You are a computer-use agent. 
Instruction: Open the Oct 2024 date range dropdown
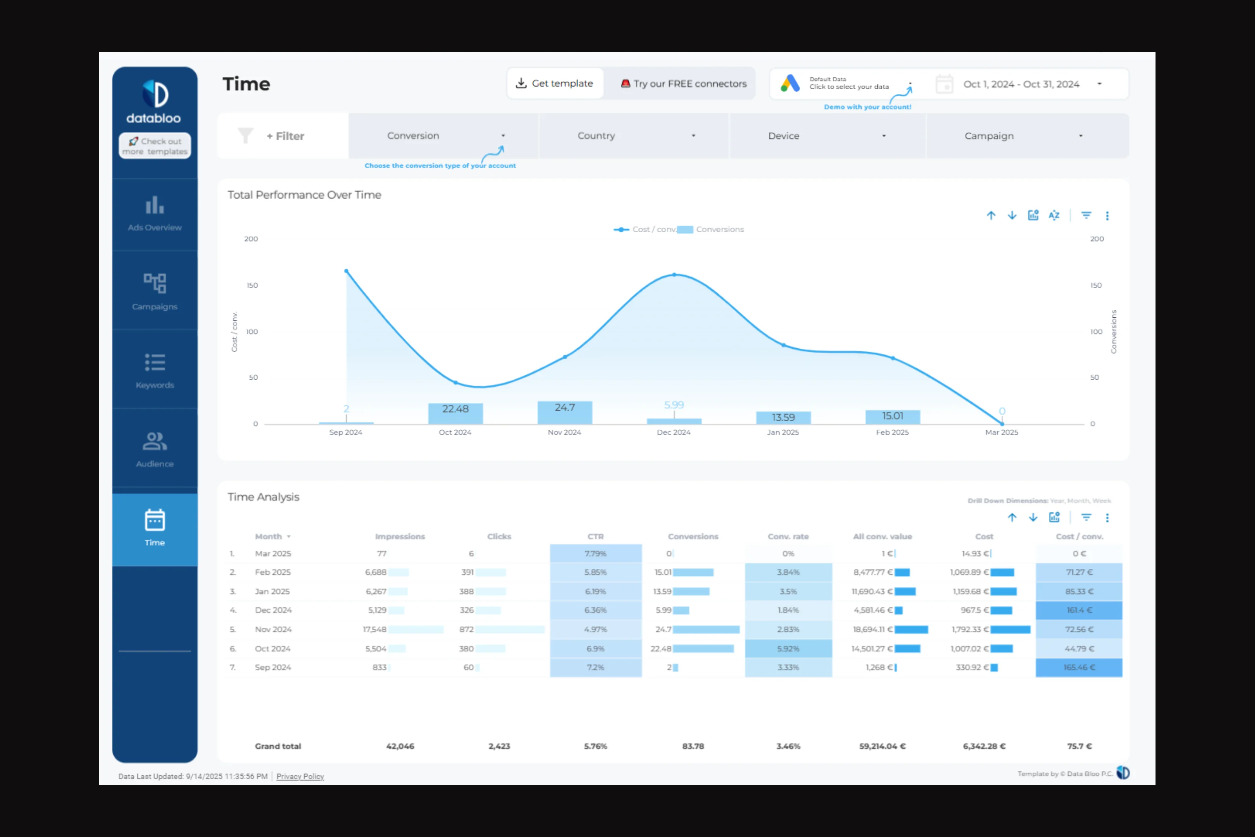1031,84
